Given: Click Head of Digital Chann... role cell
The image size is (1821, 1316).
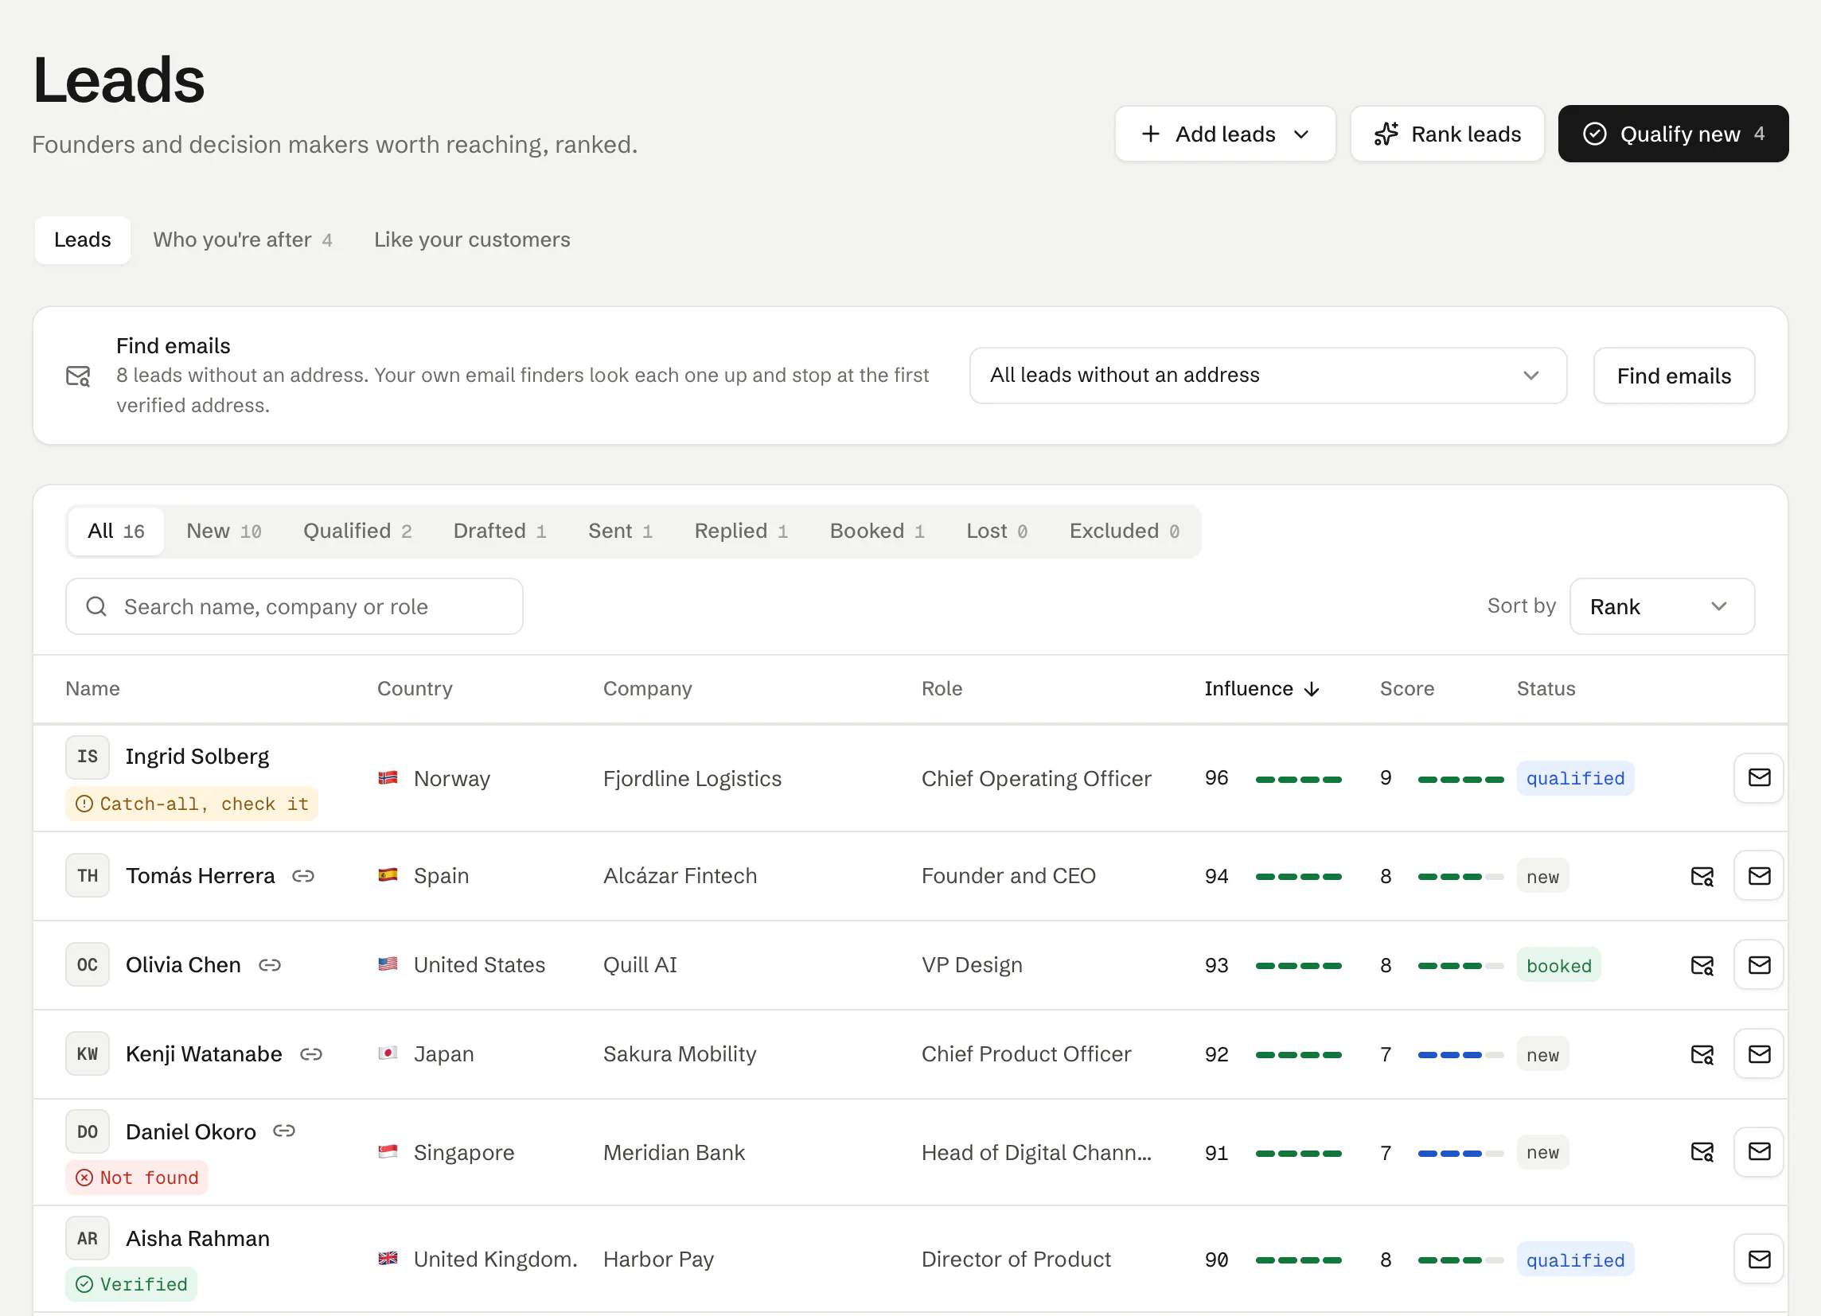Looking at the screenshot, I should click(x=1036, y=1152).
